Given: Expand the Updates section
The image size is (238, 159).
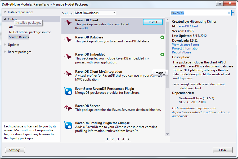Looking at the screenshot, I should [5, 45].
